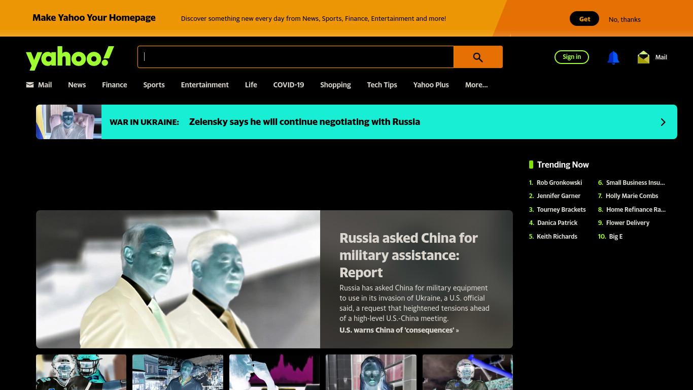Viewport: 693px width, 390px height.
Task: Select the Finance navigation tab
Action: coord(115,85)
